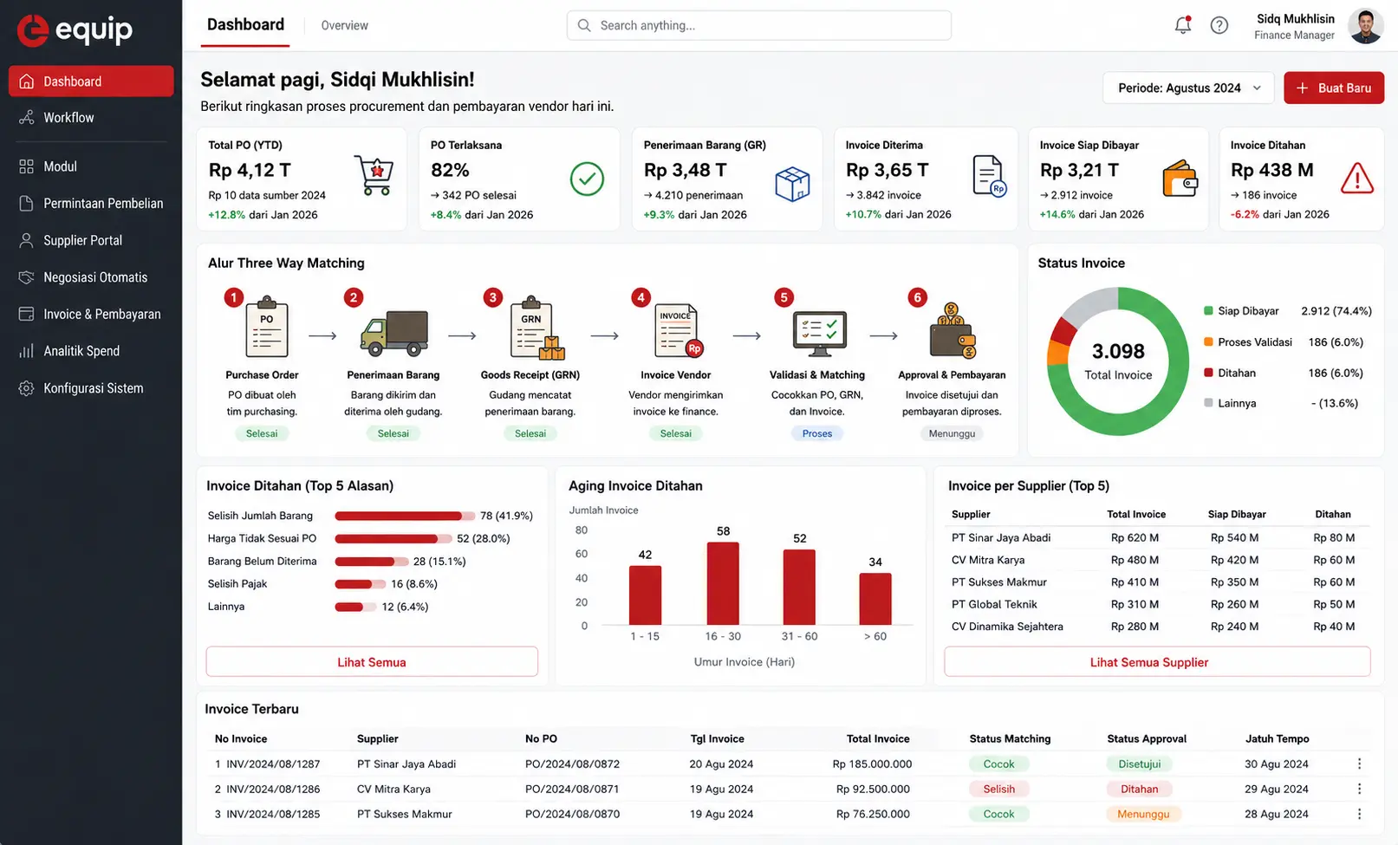Click the shopping cart icon in Total PO card
Image resolution: width=1398 pixels, height=845 pixels.
point(374,175)
